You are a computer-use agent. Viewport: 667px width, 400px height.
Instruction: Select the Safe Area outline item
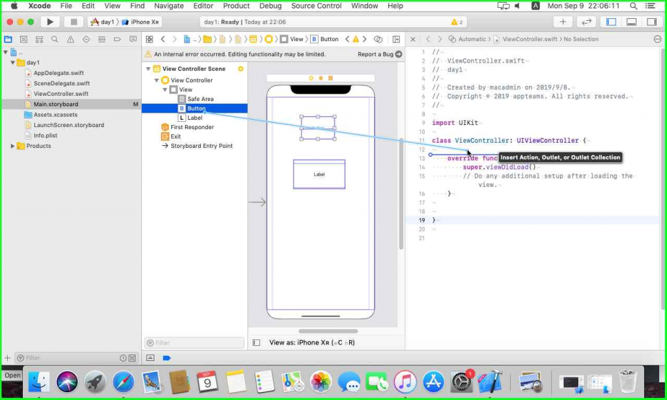point(201,99)
